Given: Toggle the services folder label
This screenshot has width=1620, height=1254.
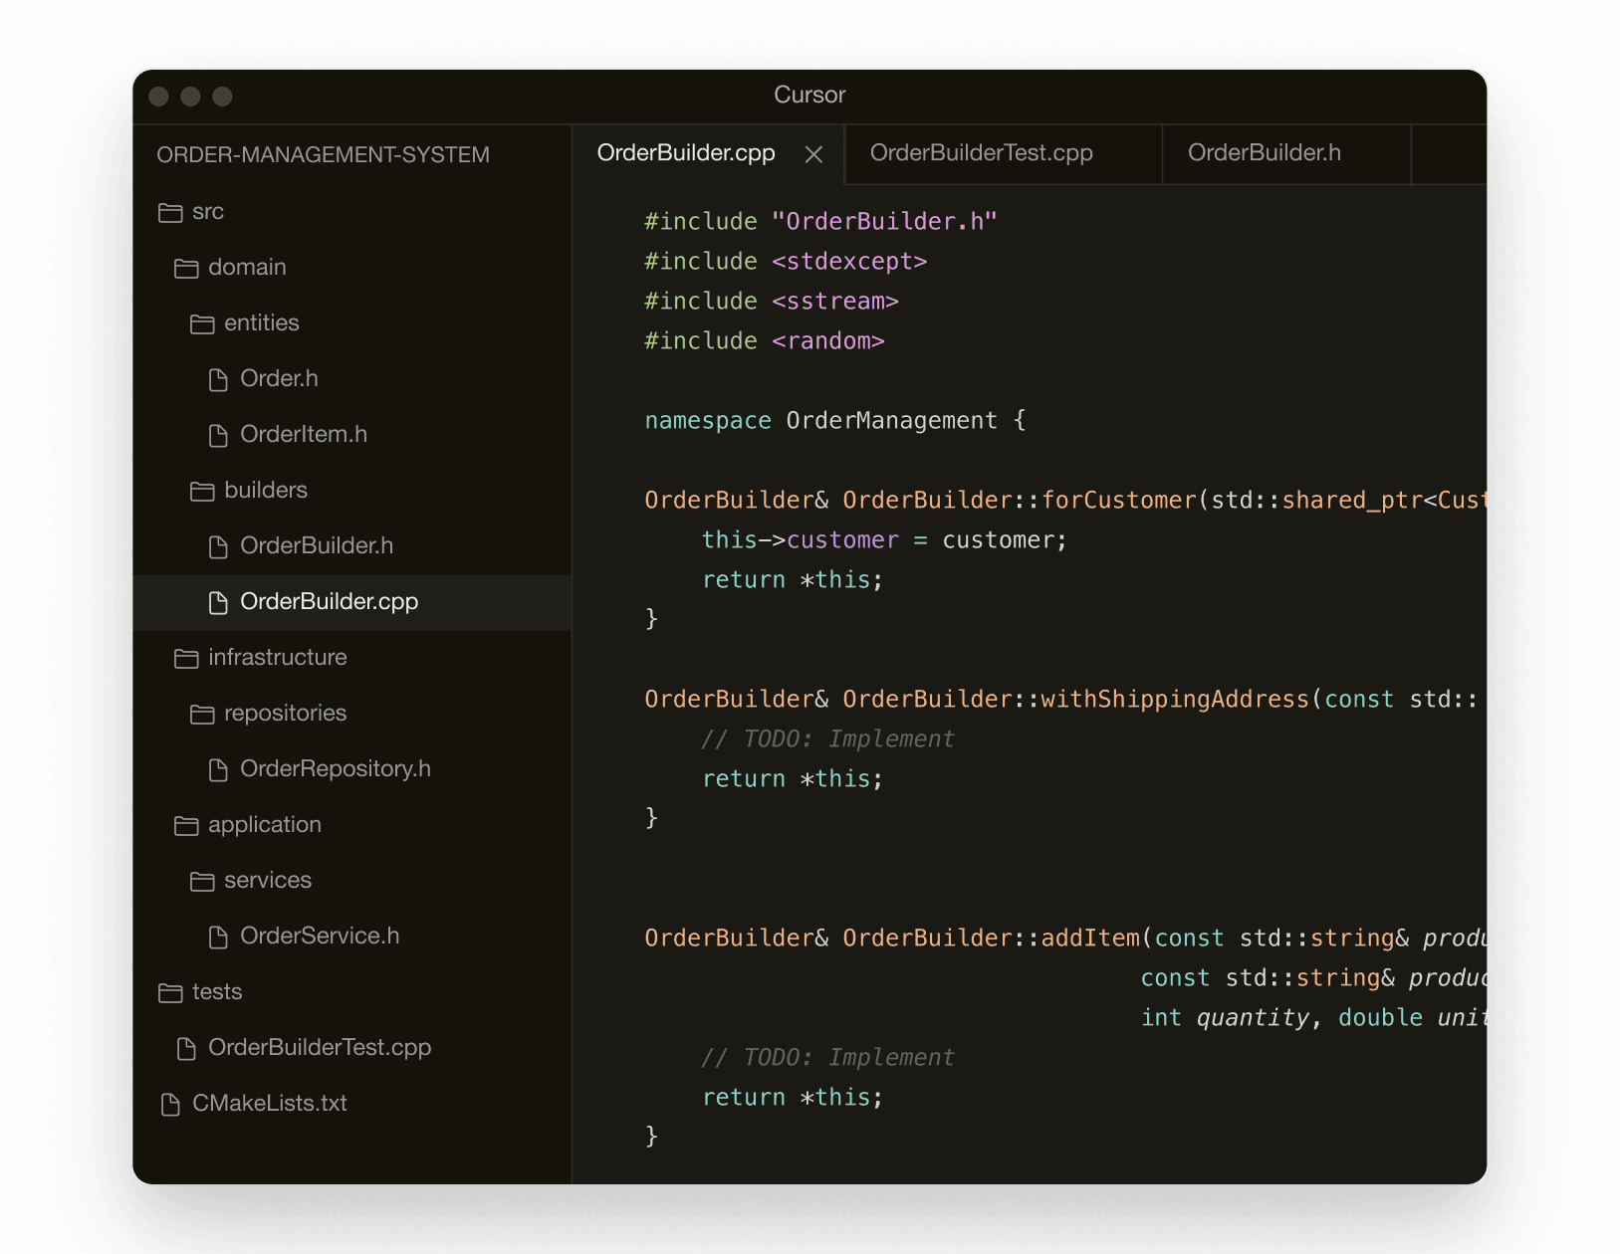Looking at the screenshot, I should (268, 880).
